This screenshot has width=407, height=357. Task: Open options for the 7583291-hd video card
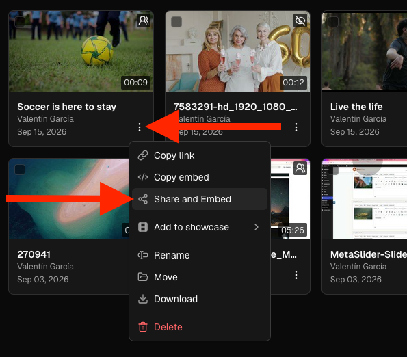(x=296, y=127)
